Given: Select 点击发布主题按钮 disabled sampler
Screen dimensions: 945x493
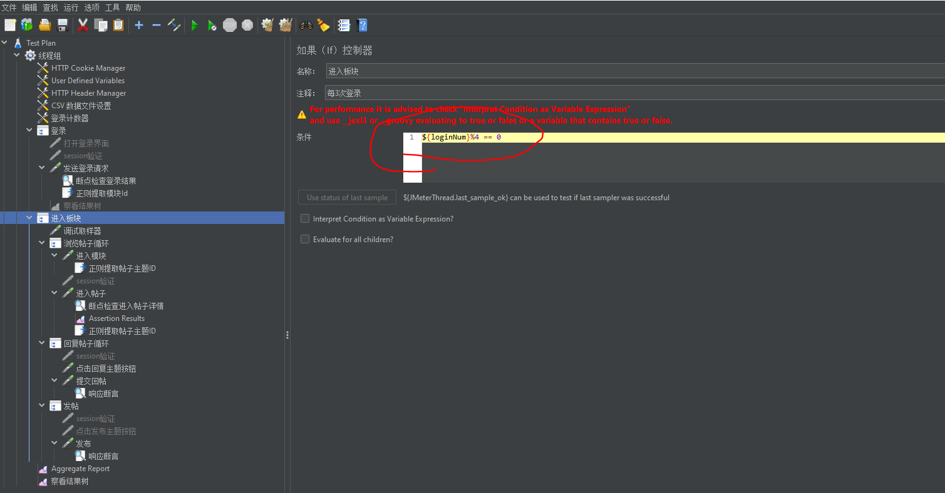Looking at the screenshot, I should coord(106,431).
